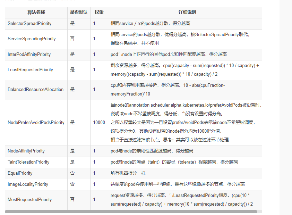Select the MostRequestedPriority cell
The height and width of the screenshot is (215, 292).
[x=36, y=200]
